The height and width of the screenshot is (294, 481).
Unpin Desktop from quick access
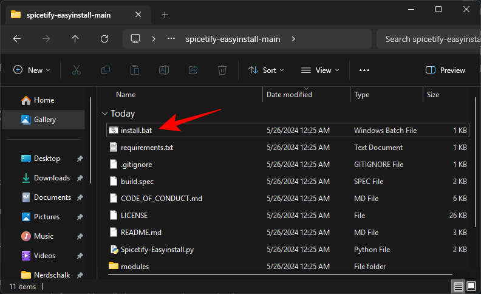click(x=80, y=159)
